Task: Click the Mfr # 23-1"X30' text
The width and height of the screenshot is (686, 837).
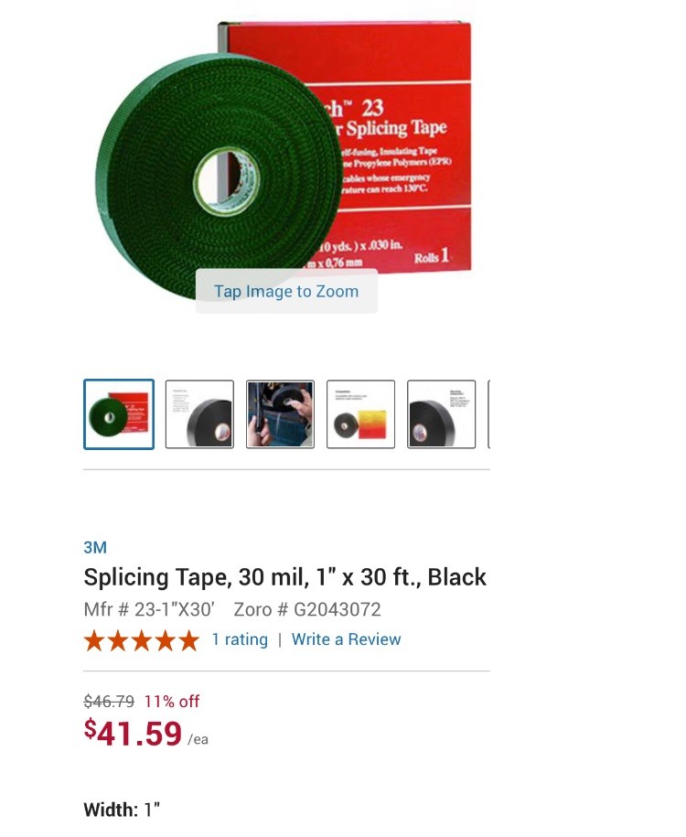Action: (149, 609)
